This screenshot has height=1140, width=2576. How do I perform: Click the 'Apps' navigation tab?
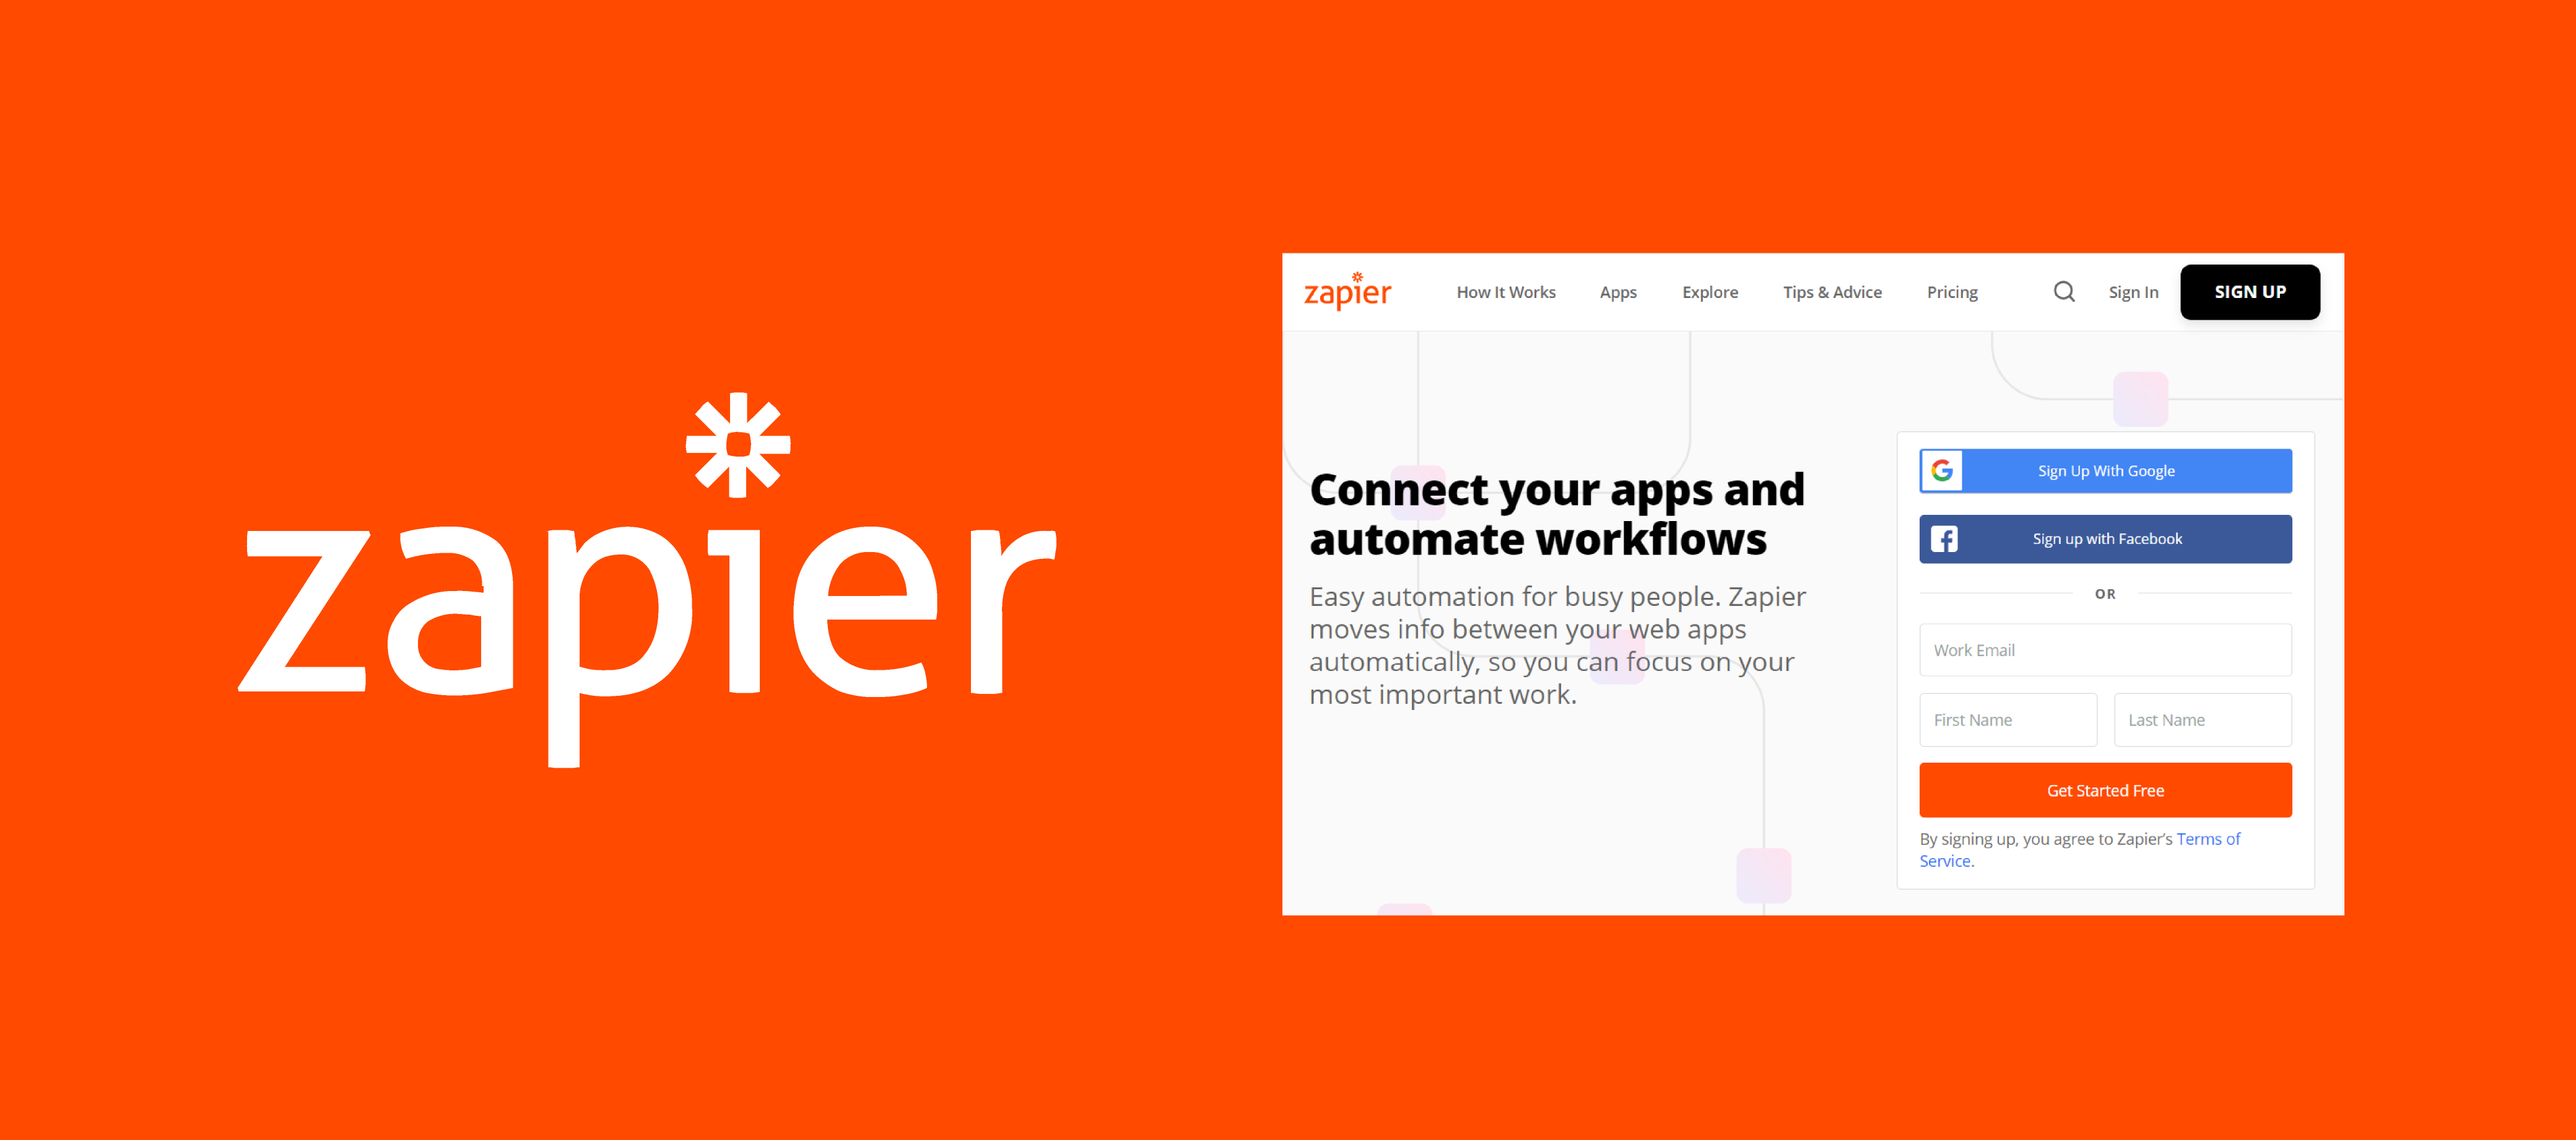1618,291
